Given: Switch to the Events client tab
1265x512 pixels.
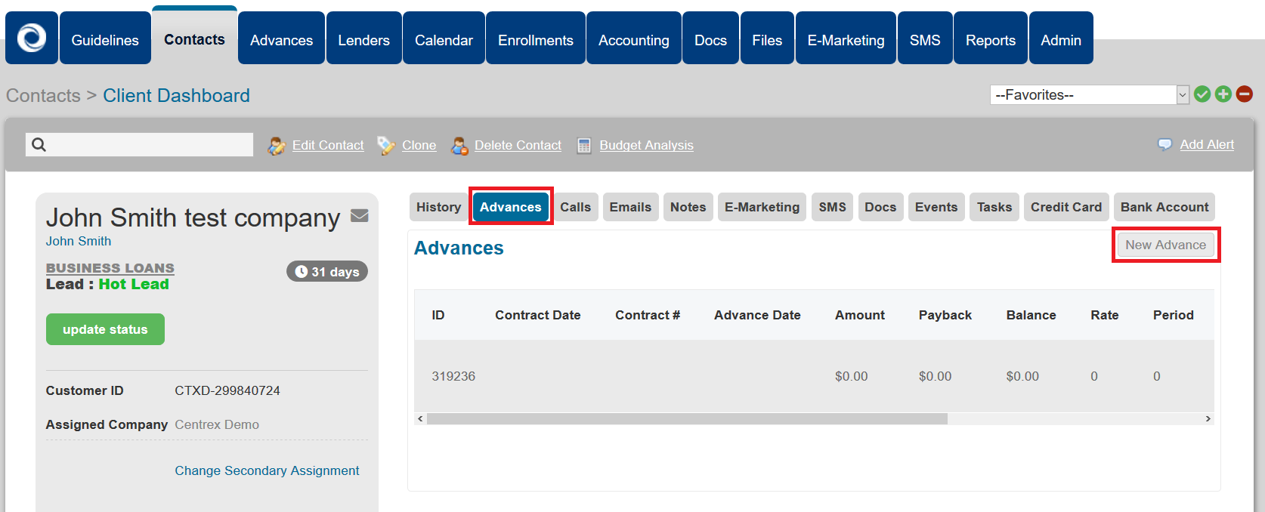Looking at the screenshot, I should pyautogui.click(x=936, y=207).
